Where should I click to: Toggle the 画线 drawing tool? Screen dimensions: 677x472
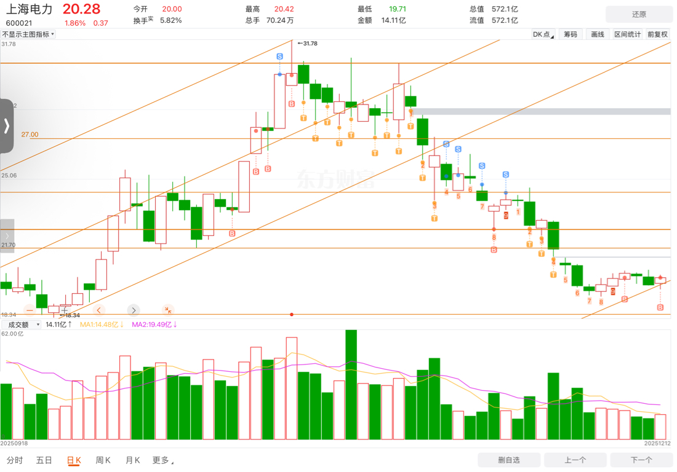pos(598,34)
